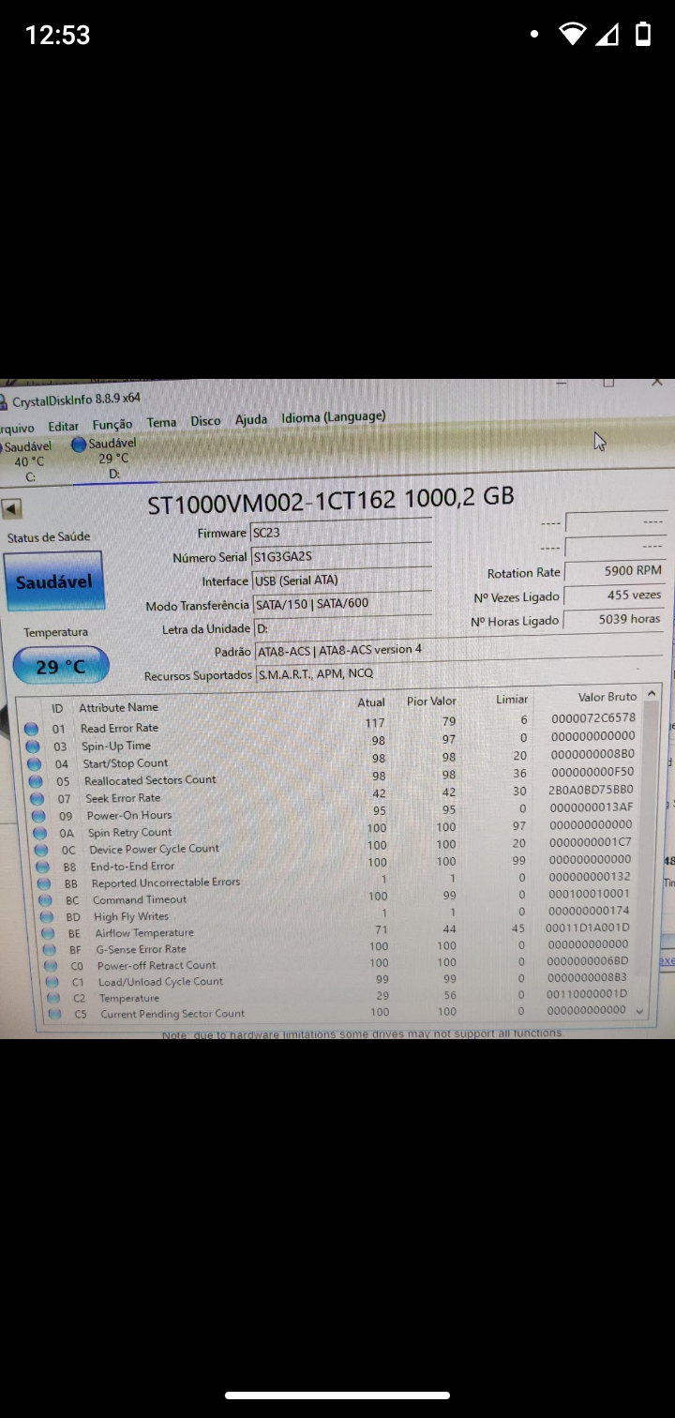Click the status icon for Reported Uncorrectable Errors

[x=46, y=884]
